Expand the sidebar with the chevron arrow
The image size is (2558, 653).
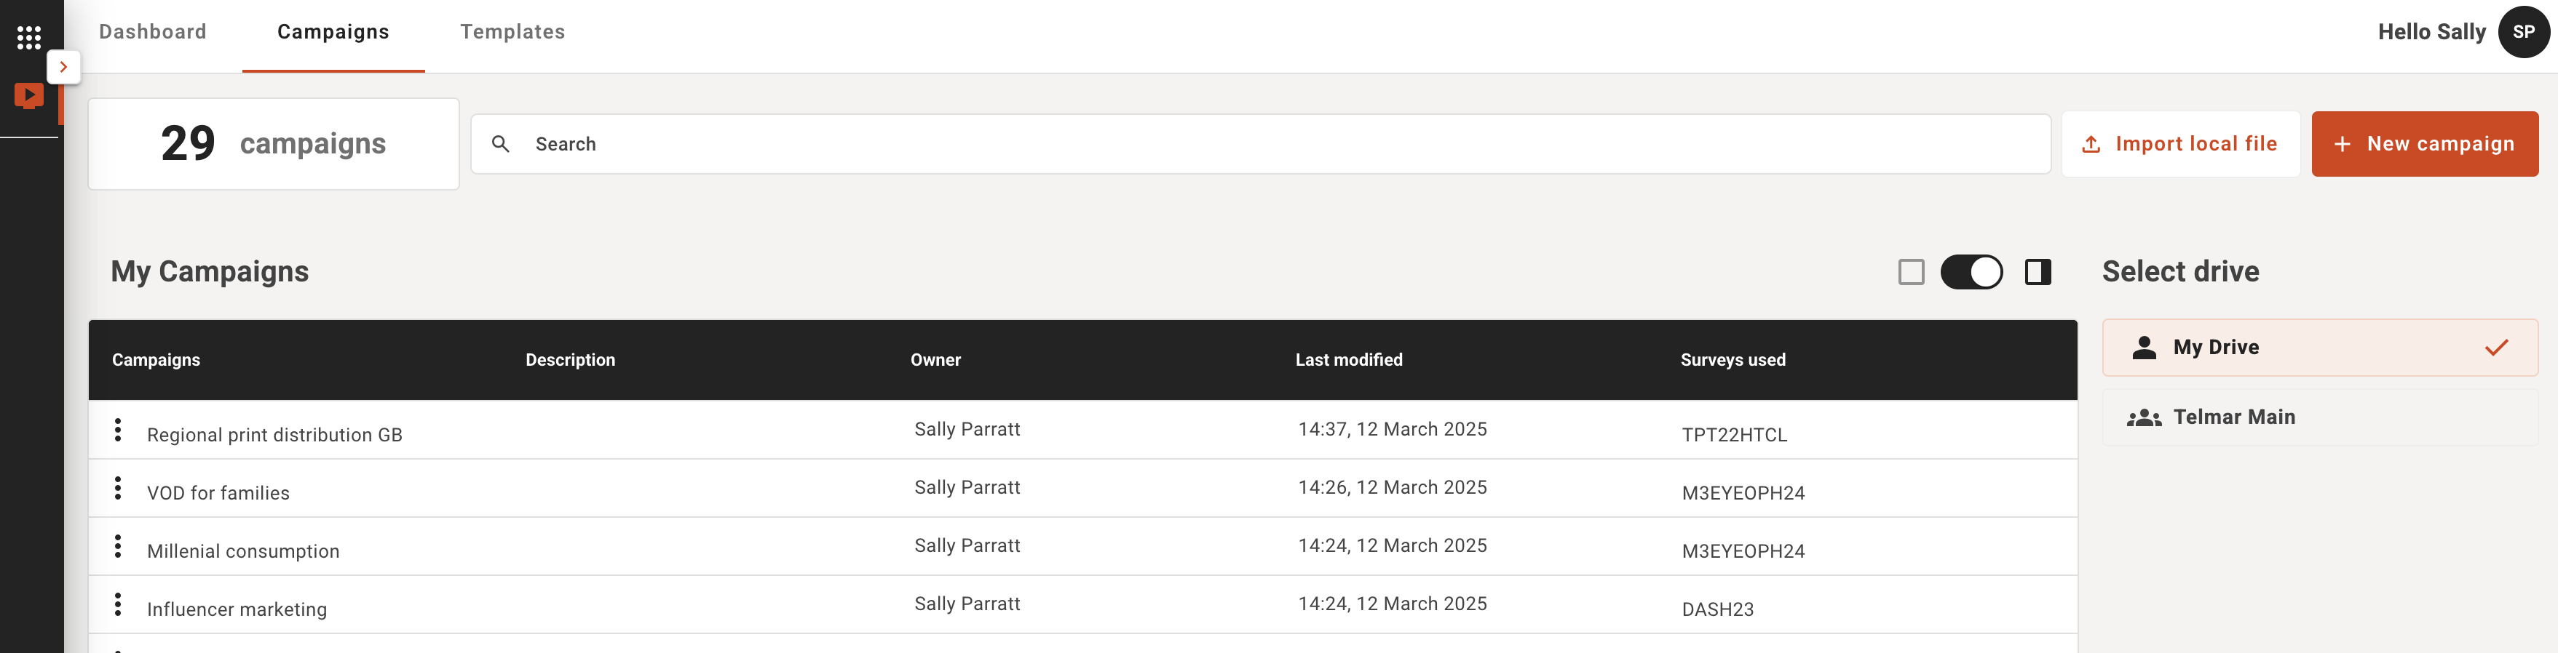pyautogui.click(x=63, y=68)
